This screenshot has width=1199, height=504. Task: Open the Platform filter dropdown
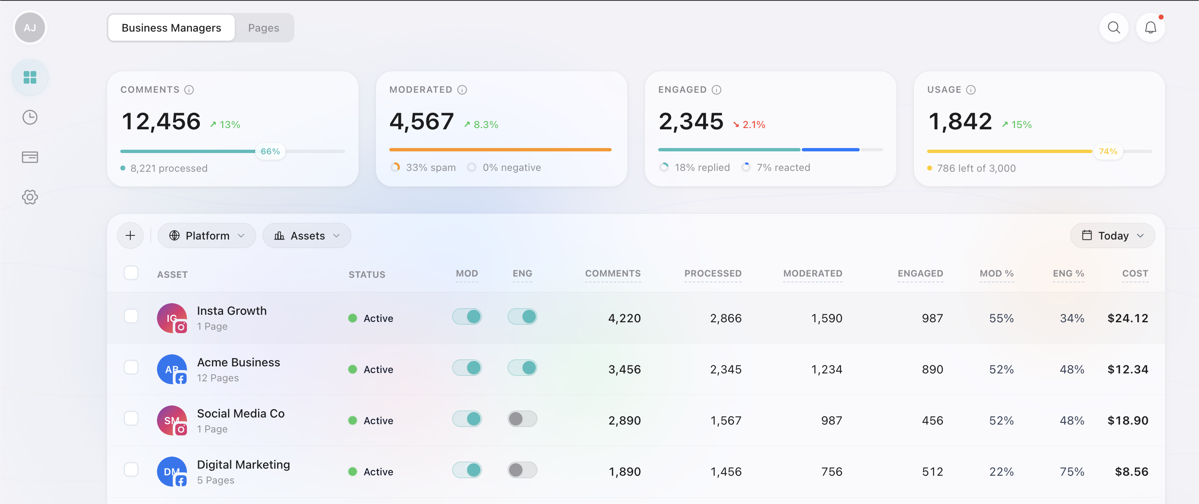(206, 235)
